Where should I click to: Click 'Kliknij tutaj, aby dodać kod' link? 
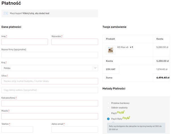click(36, 13)
